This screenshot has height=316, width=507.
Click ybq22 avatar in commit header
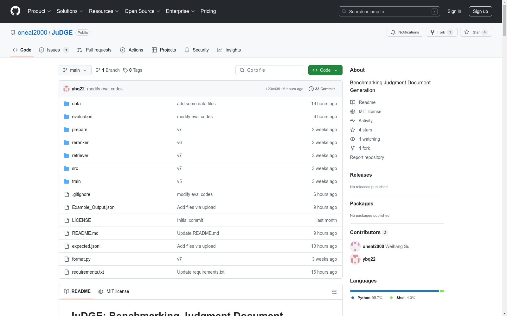[66, 89]
